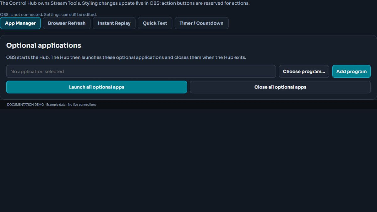Switch to the App Manager tab
The image size is (377, 212).
pyautogui.click(x=20, y=23)
